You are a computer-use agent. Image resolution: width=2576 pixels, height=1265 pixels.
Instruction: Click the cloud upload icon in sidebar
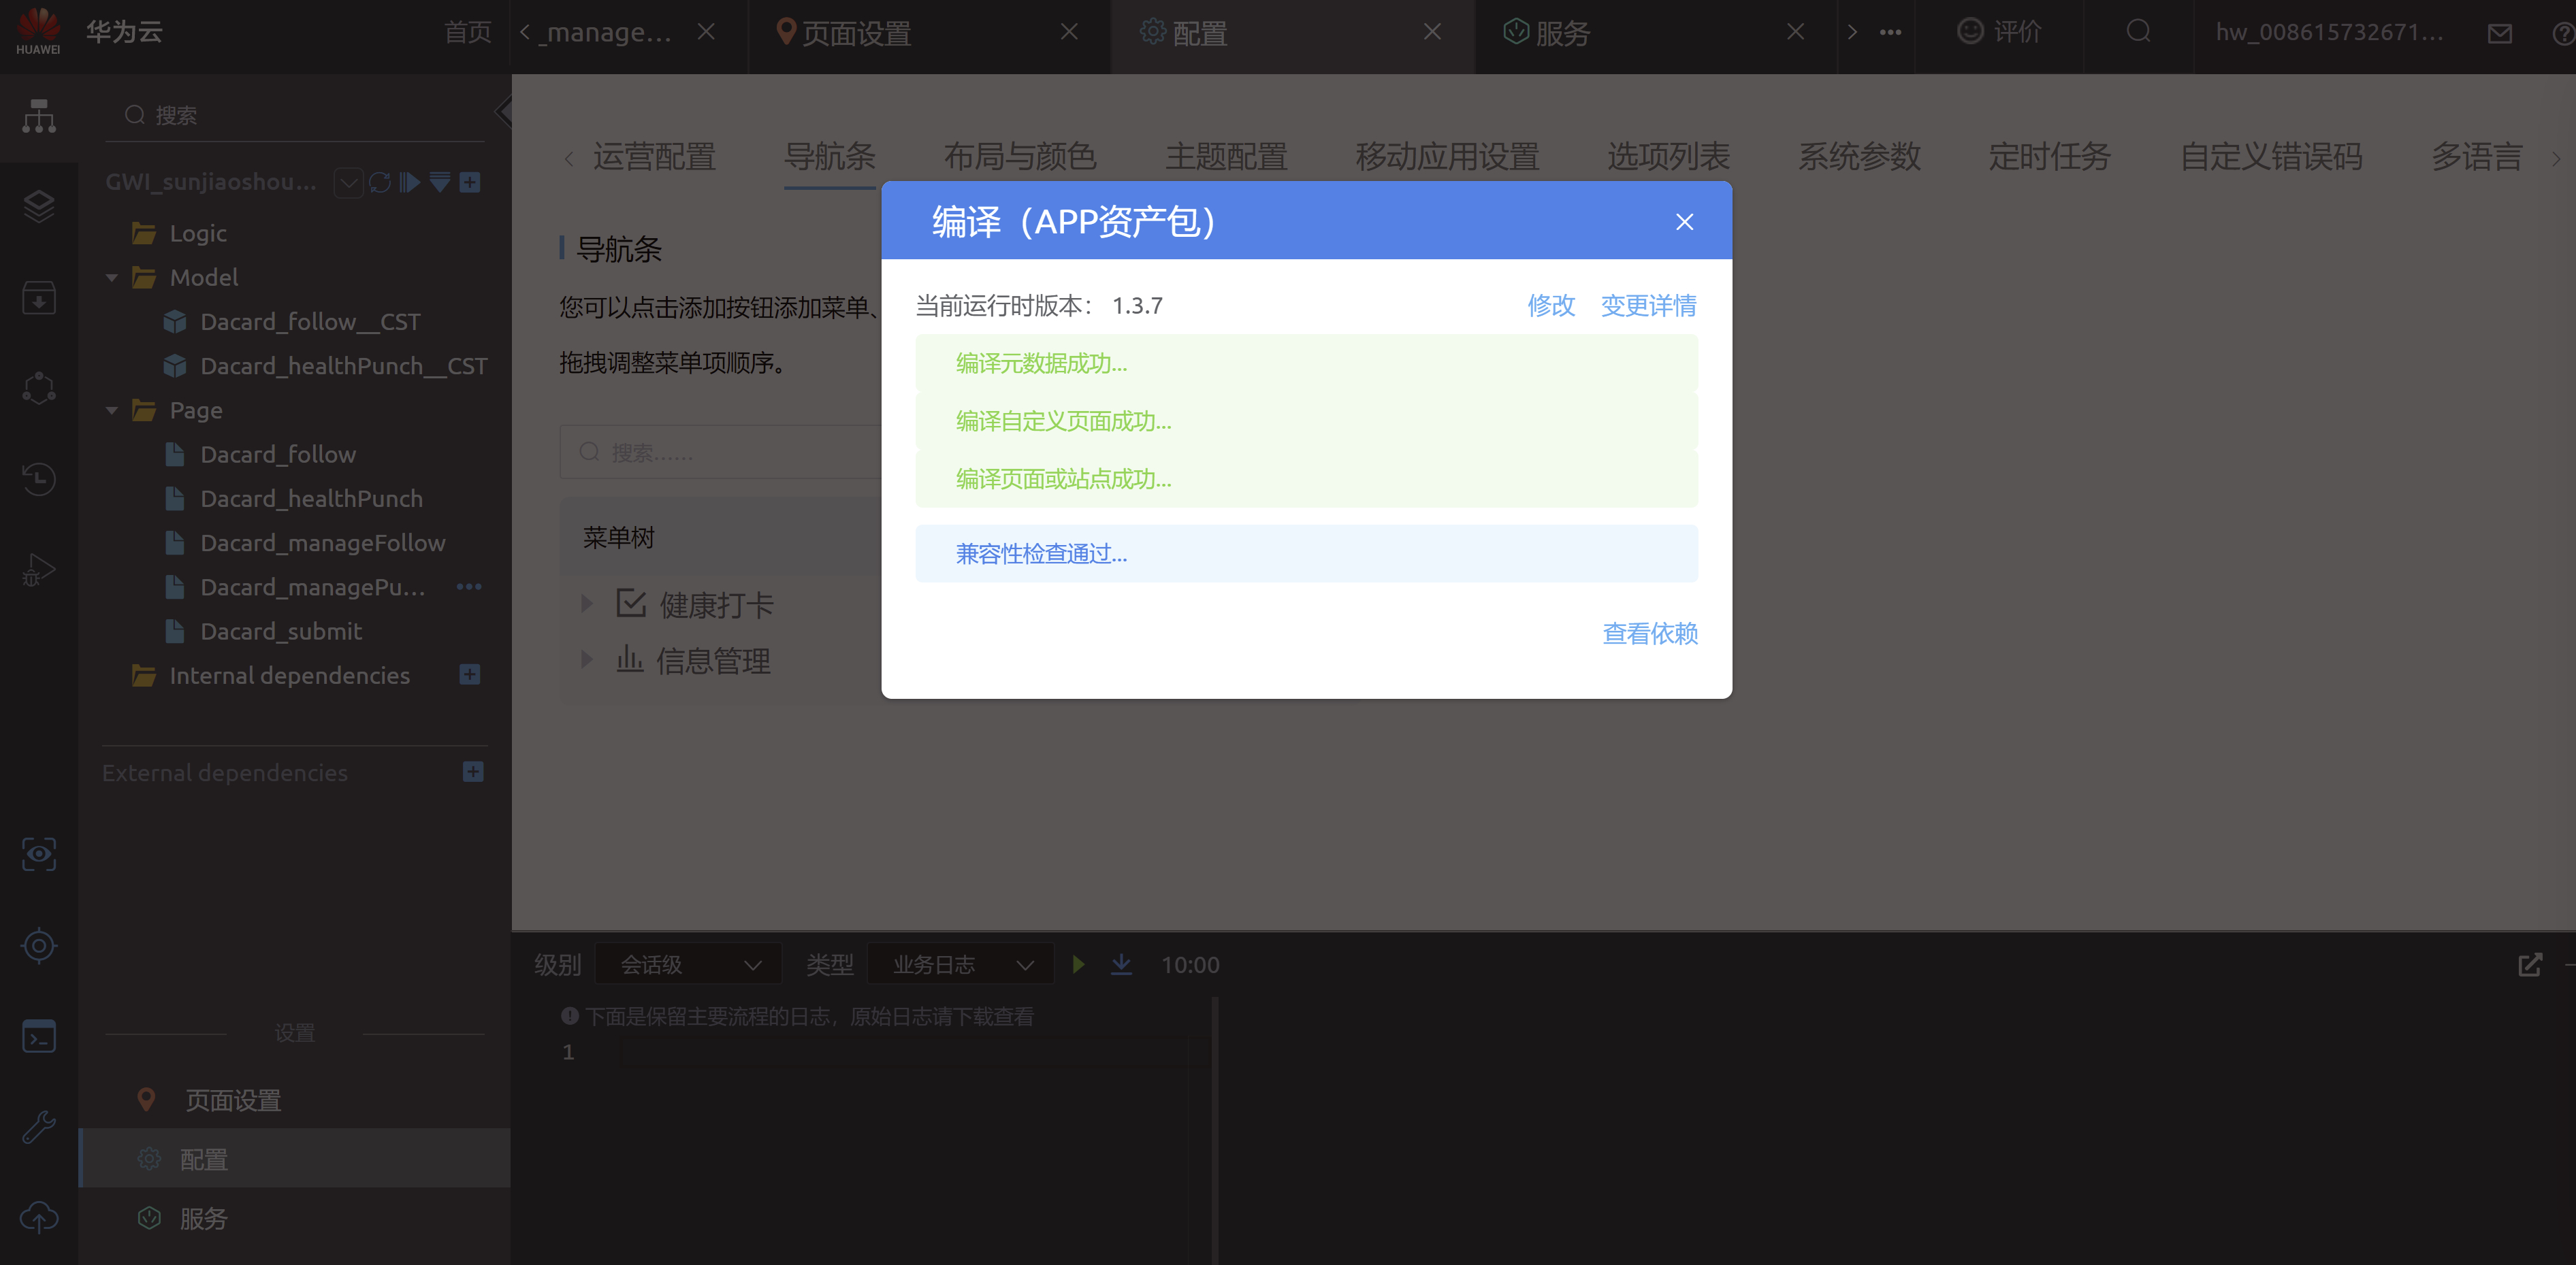pyautogui.click(x=39, y=1218)
